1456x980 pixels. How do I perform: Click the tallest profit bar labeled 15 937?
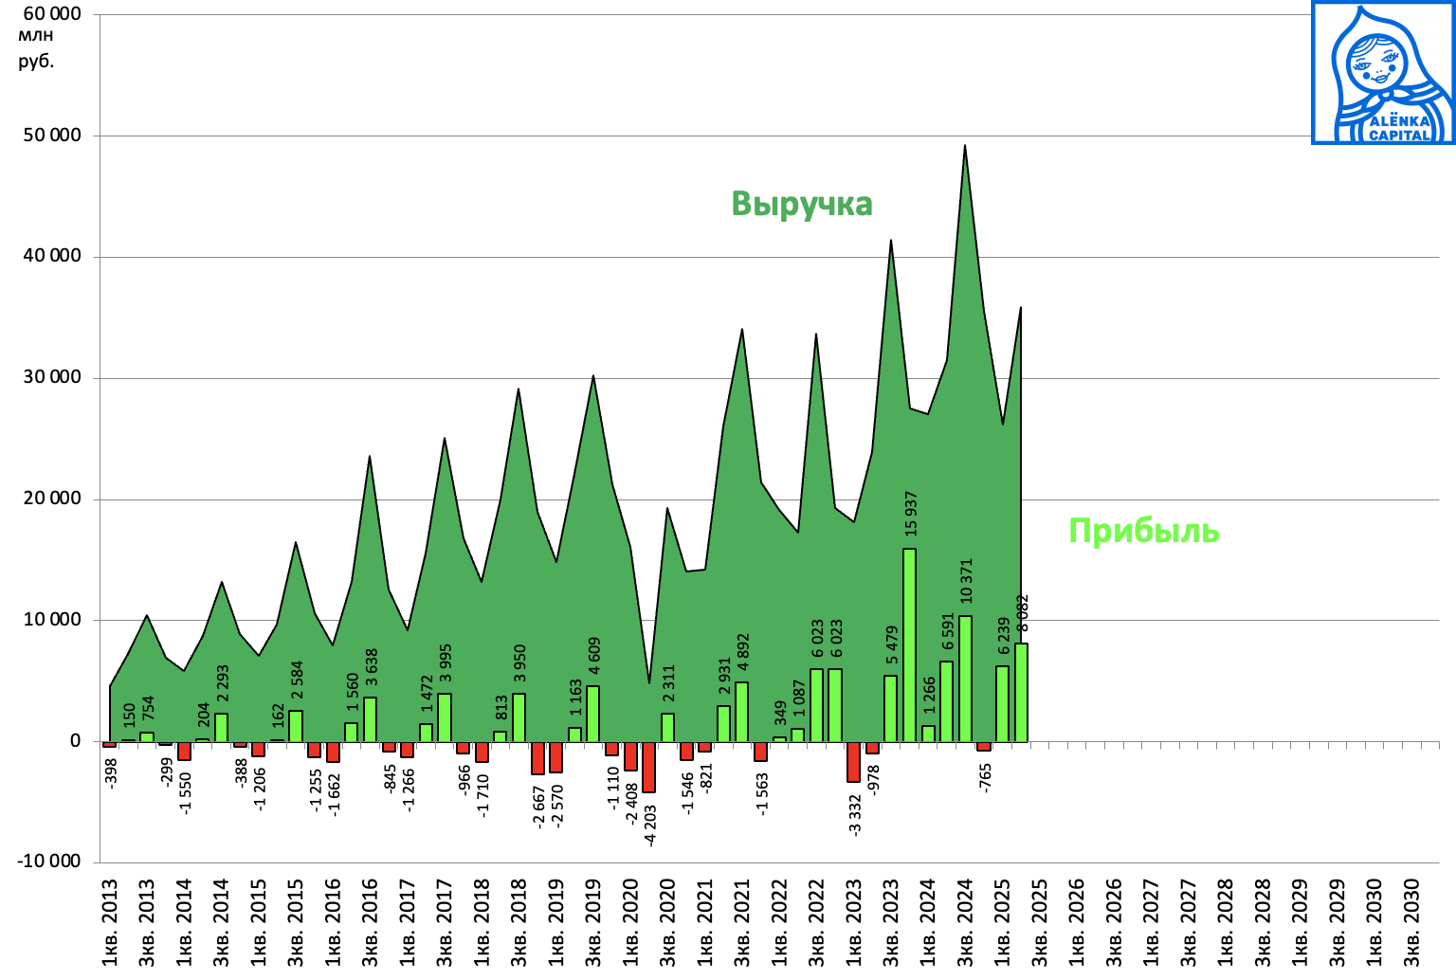click(x=909, y=644)
